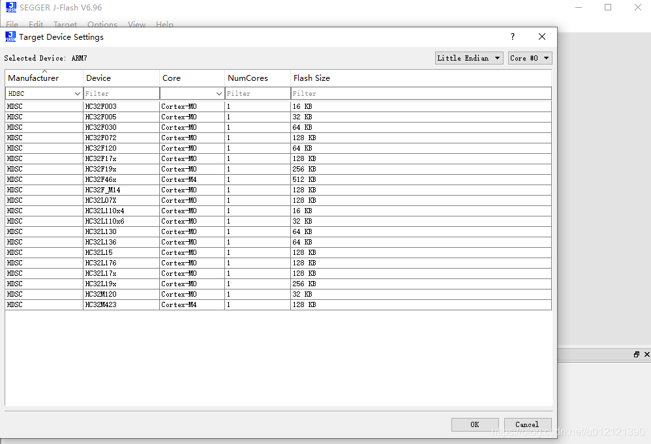Open the Options menu

[x=102, y=24]
